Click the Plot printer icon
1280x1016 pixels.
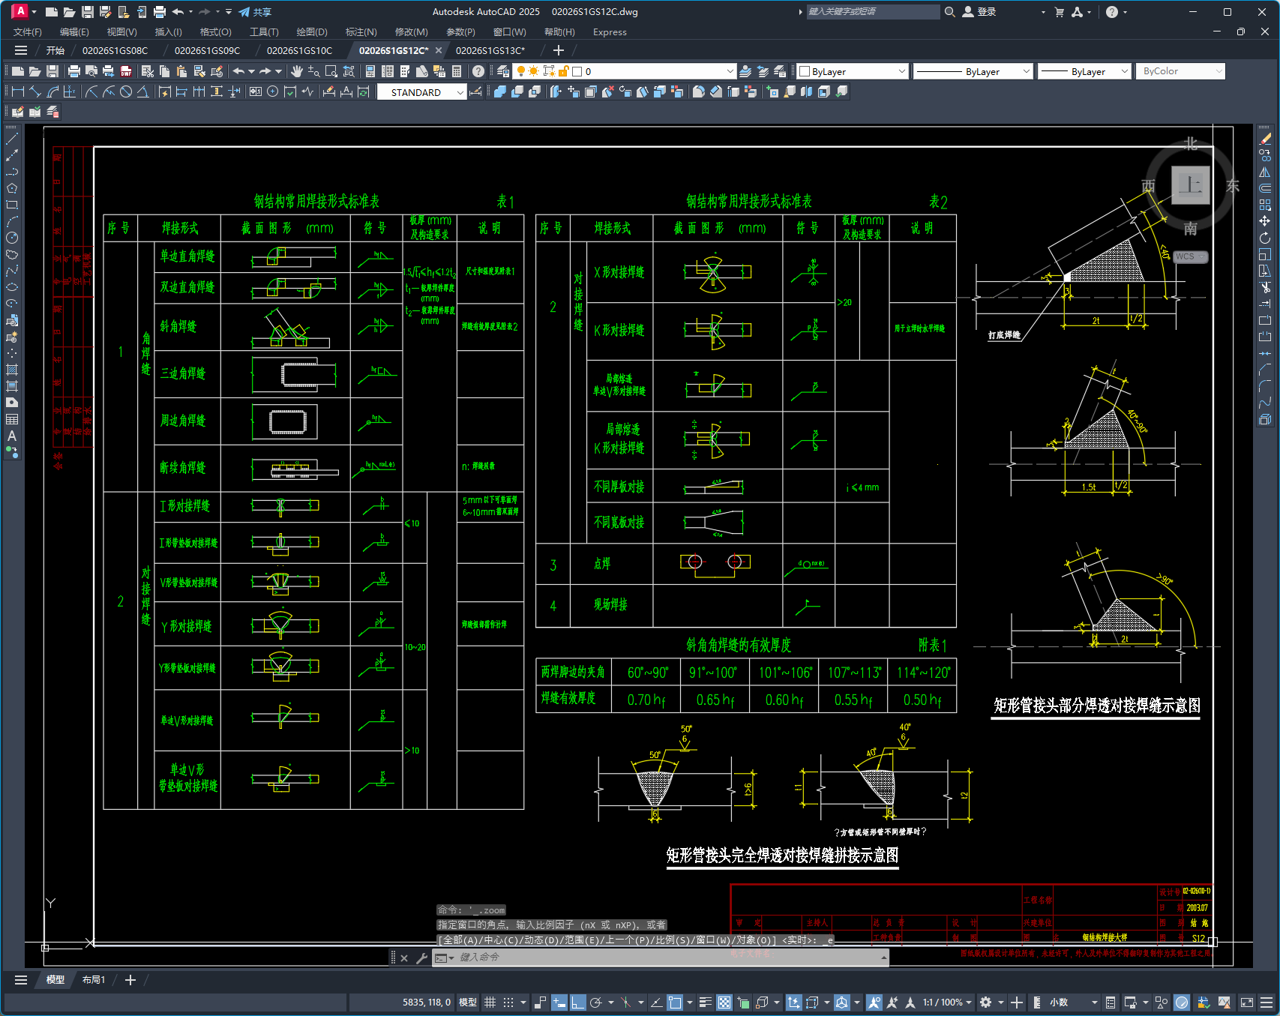click(x=73, y=71)
